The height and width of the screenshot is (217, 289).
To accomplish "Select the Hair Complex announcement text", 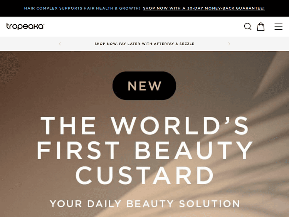I will 82,8.
